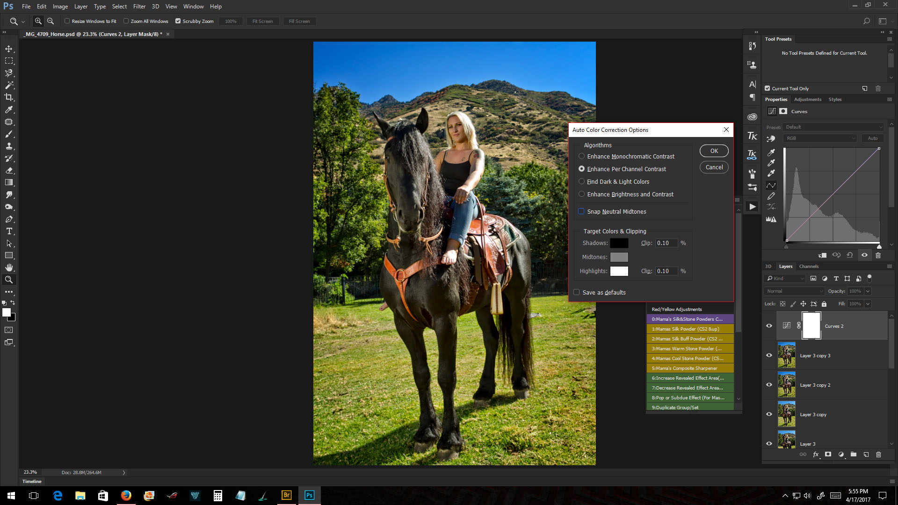
Task: Open Firefox from the taskbar
Action: pos(126,495)
